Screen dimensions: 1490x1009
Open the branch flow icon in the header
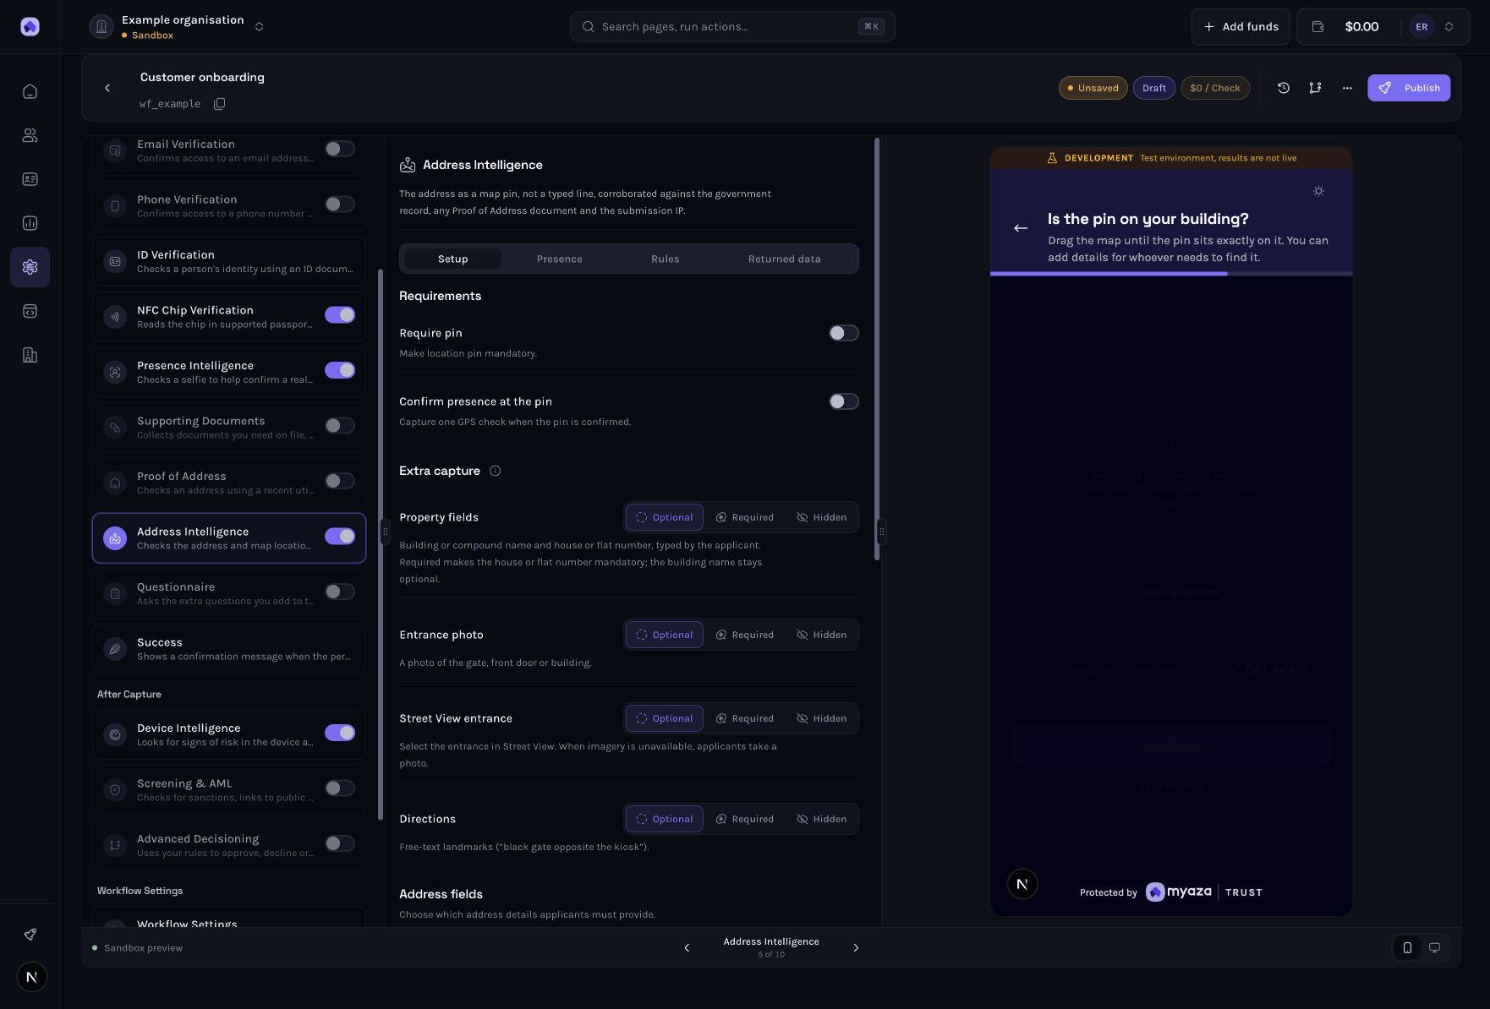(x=1315, y=88)
